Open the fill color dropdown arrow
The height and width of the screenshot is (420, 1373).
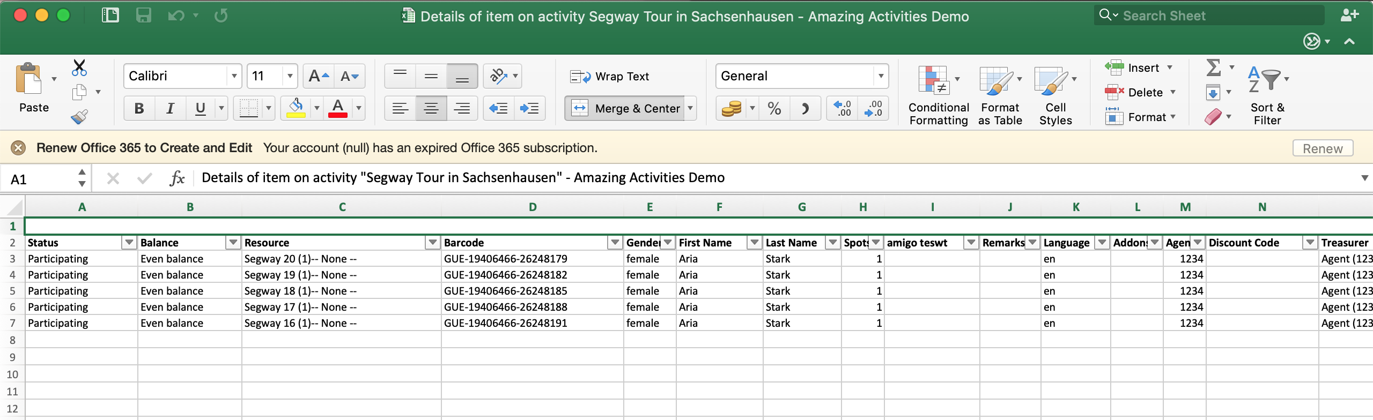317,108
